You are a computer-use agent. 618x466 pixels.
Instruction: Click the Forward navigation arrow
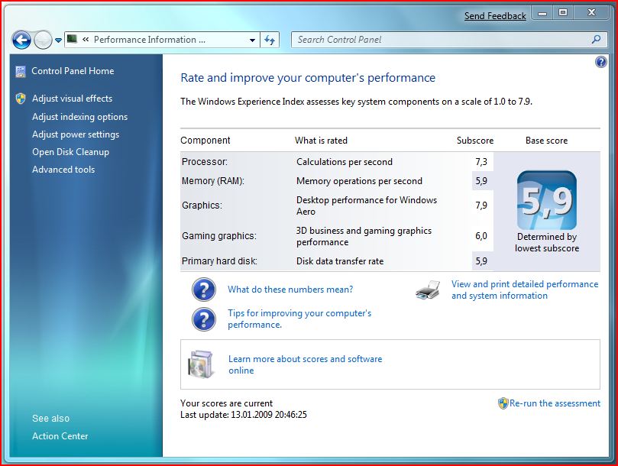click(43, 40)
